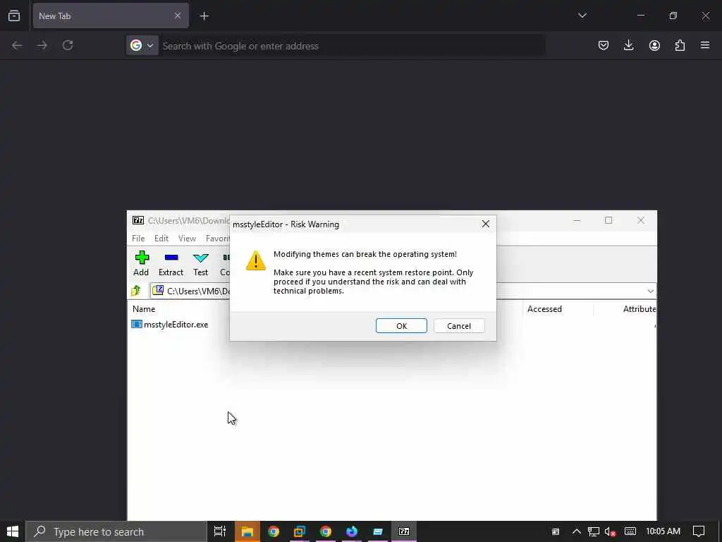Image resolution: width=722 pixels, height=542 pixels.
Task: Click the 7-Zip address path field
Action: pyautogui.click(x=403, y=291)
